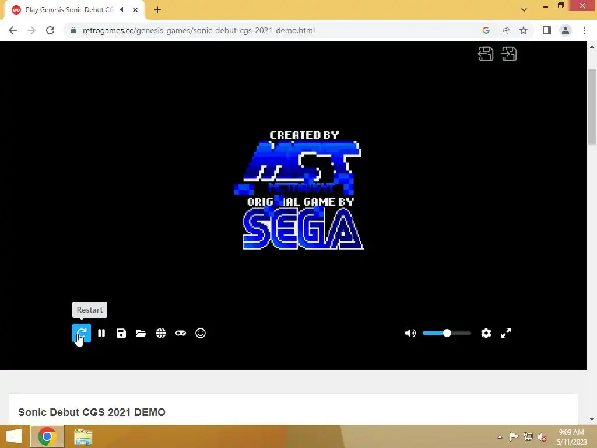The height and width of the screenshot is (448, 597).
Task: Click the page vertical scrollbar thumb
Action: pos(592,107)
